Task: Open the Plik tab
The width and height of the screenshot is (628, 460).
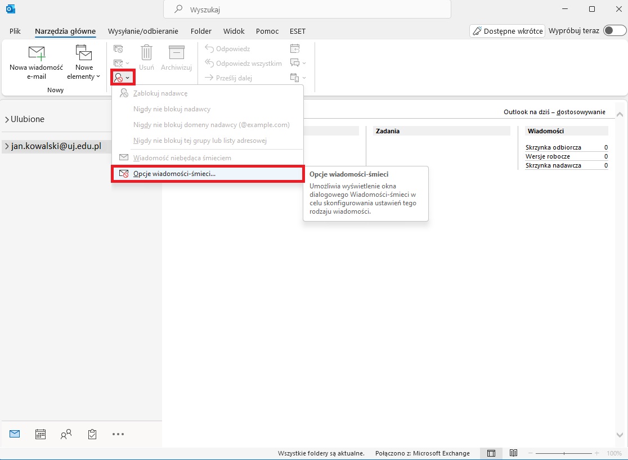Action: click(15, 31)
